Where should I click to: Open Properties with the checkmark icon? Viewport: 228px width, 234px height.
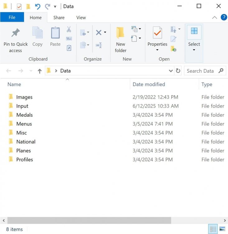pyautogui.click(x=157, y=33)
